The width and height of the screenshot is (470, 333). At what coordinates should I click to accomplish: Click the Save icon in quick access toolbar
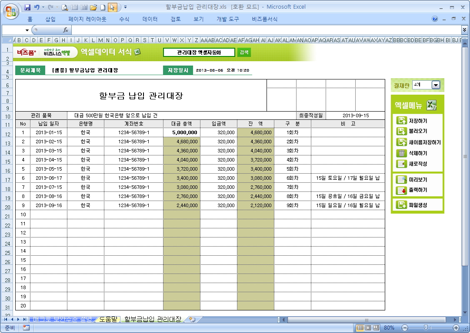(x=27, y=7)
